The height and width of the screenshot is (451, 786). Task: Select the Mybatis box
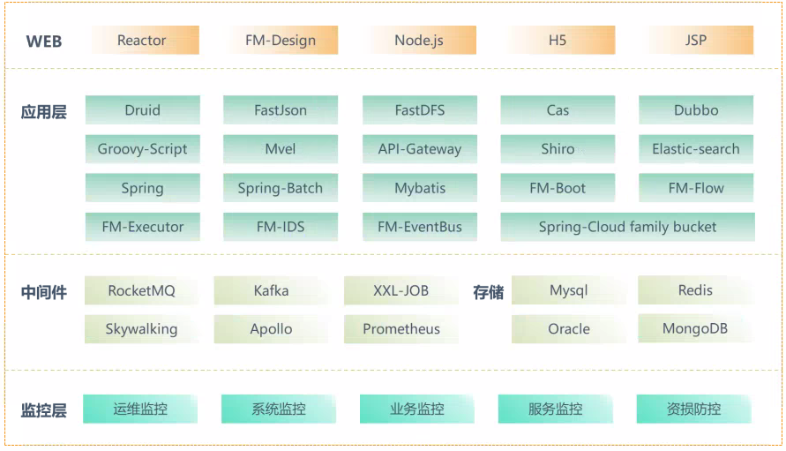coord(420,188)
